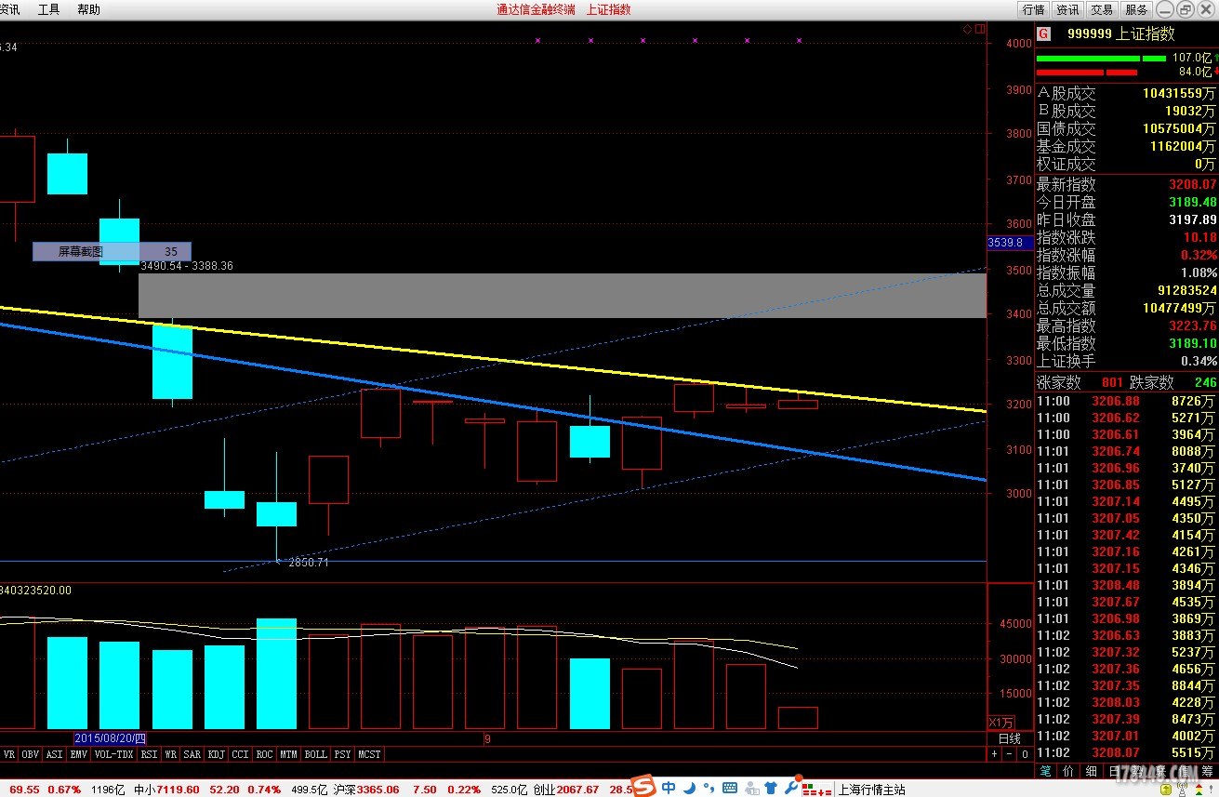The image size is (1219, 797).
Task: Click the 3539.8 price marker on axis
Action: (x=1010, y=243)
